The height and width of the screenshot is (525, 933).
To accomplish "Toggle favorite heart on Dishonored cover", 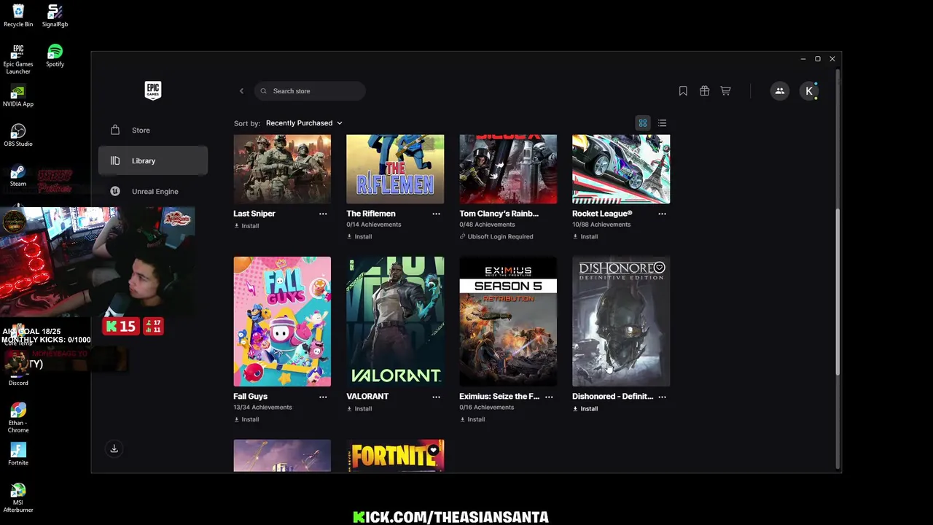I will pyautogui.click(x=659, y=268).
